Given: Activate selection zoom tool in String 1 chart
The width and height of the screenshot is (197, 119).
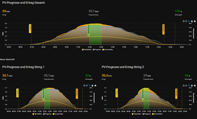Looking at the screenshot, I should click(90, 86).
